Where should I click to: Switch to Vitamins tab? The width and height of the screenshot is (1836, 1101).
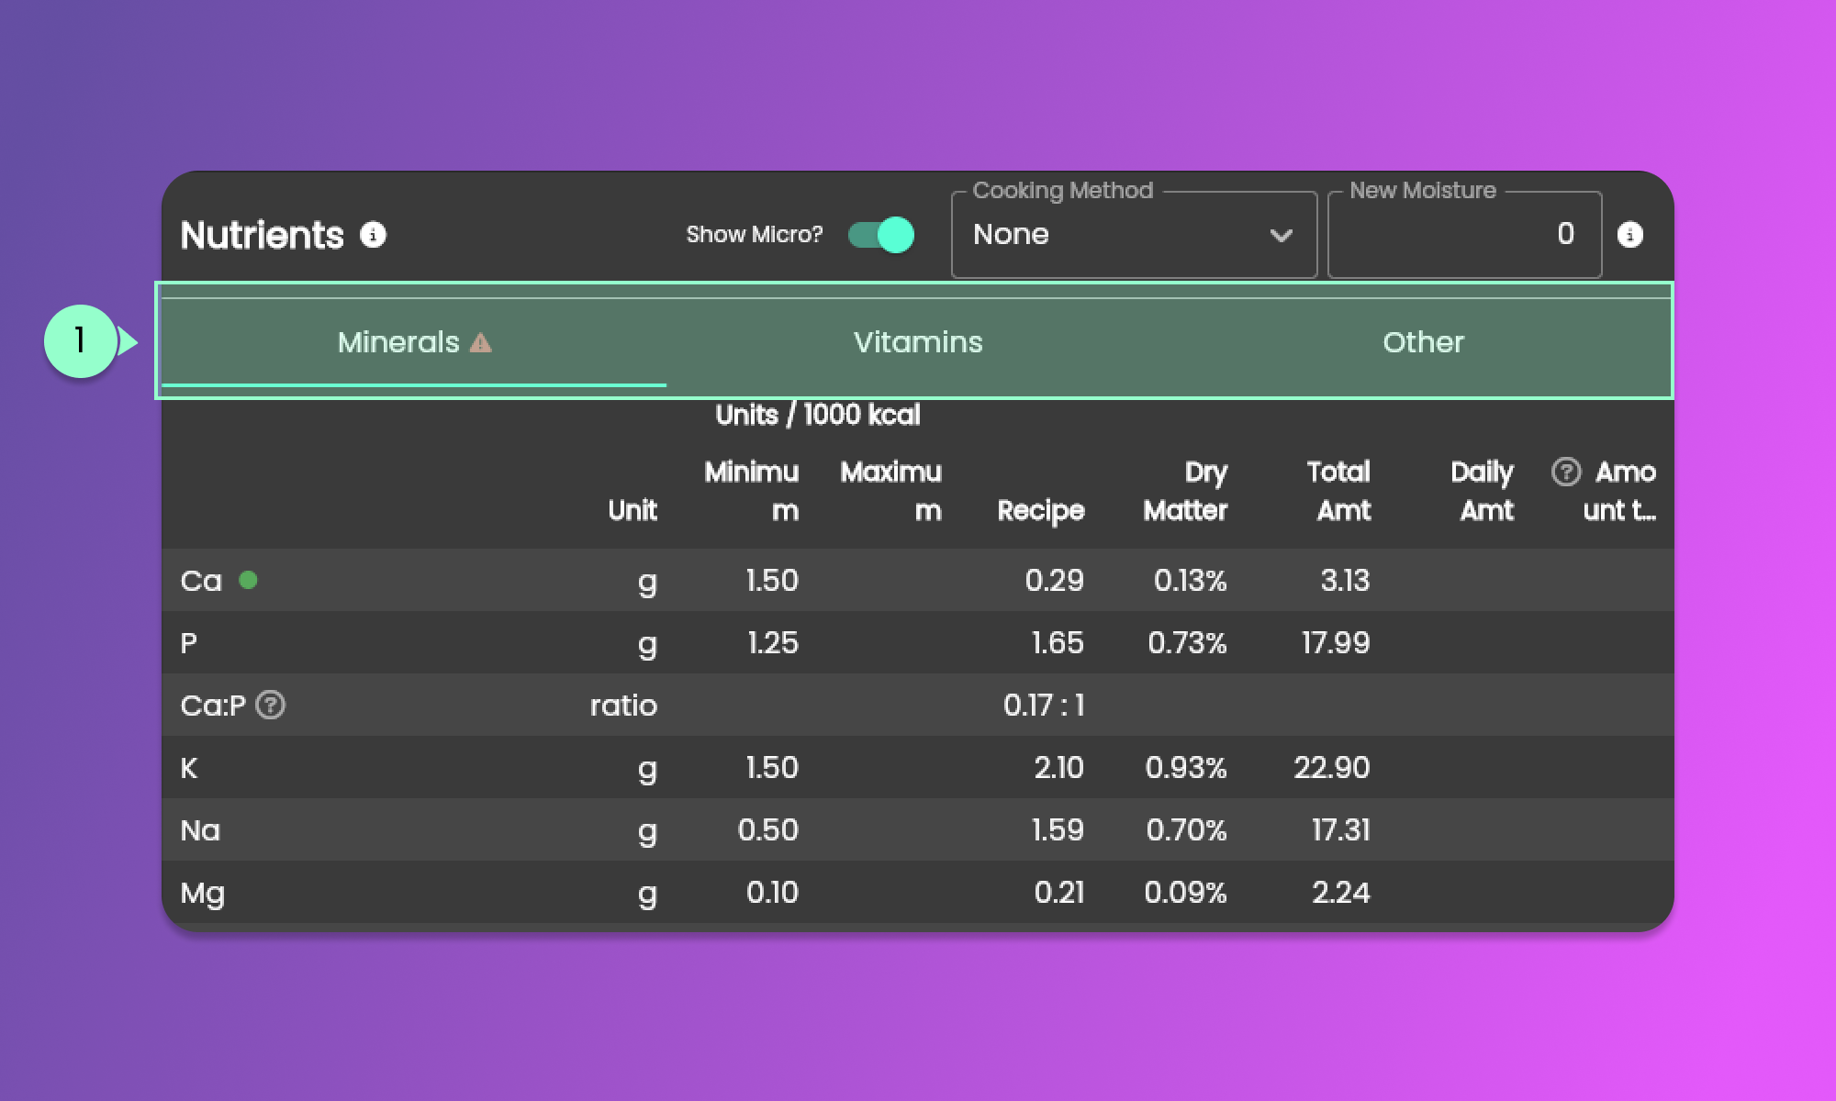pos(918,342)
